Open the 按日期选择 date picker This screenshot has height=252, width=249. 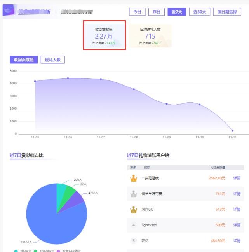227,12
